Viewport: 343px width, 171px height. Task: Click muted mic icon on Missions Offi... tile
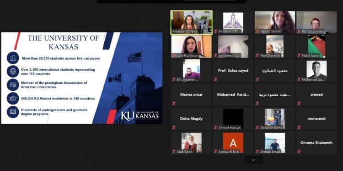(216, 31)
